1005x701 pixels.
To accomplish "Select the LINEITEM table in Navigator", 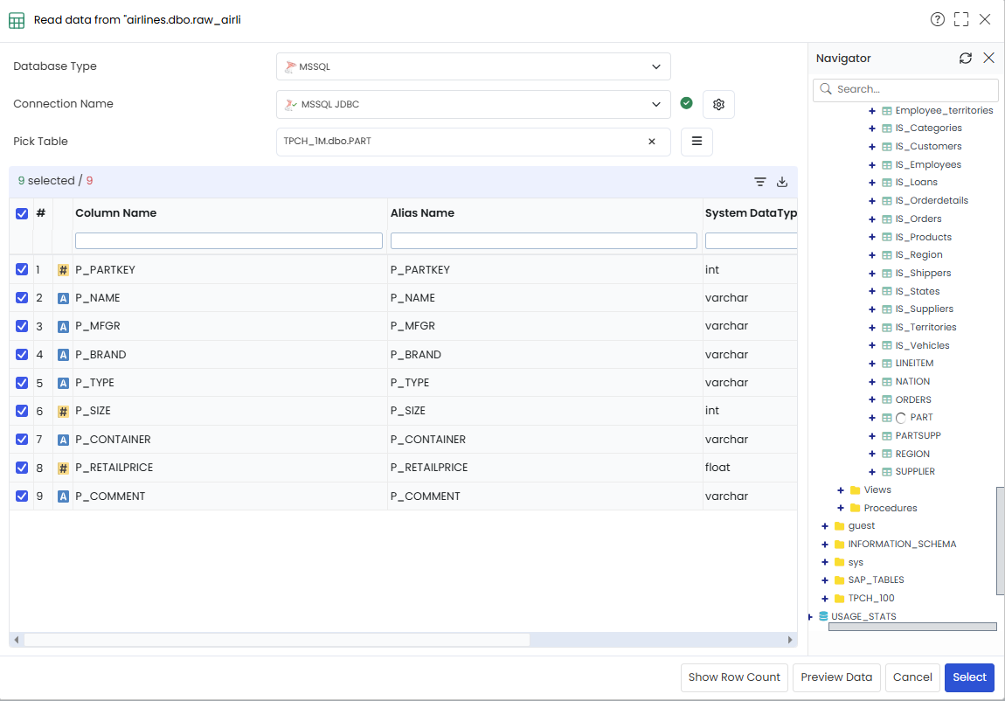I will click(x=914, y=364).
